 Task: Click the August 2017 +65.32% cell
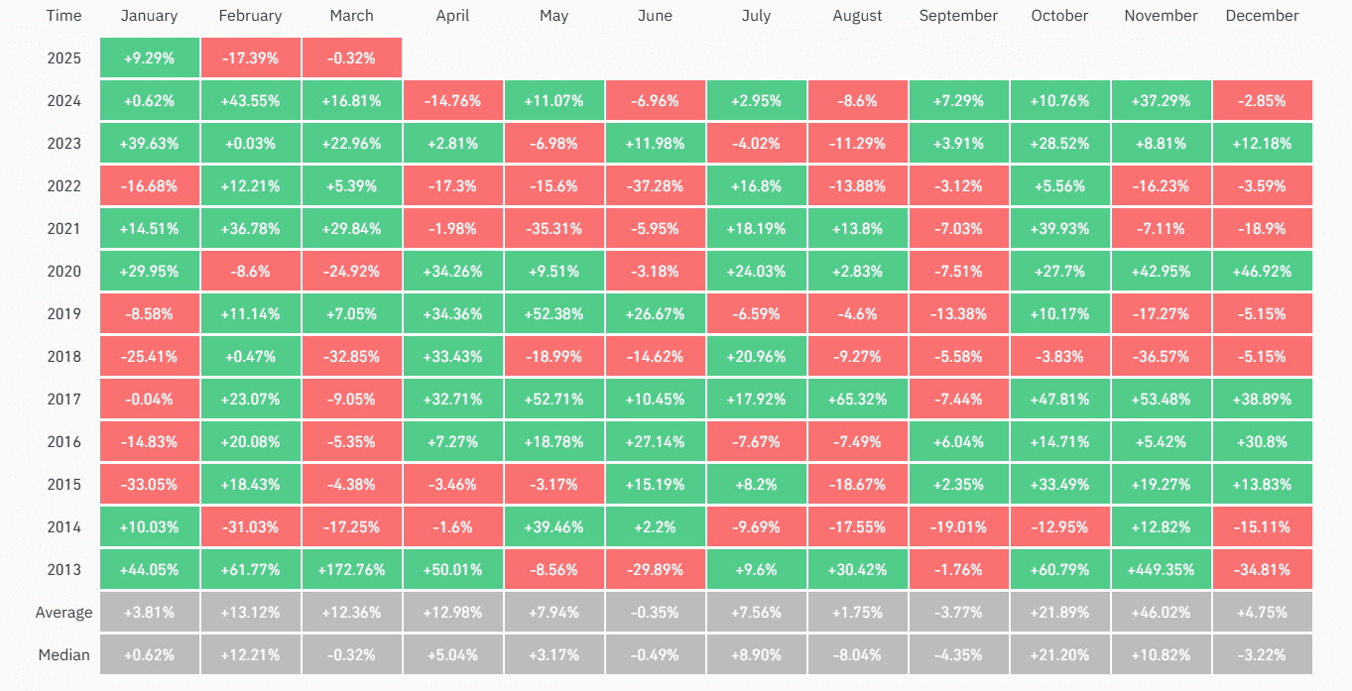pos(858,400)
